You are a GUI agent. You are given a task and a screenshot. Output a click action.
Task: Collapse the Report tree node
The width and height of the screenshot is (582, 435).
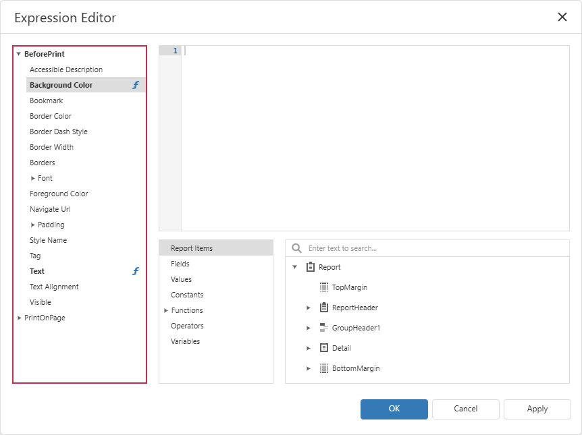tap(294, 267)
